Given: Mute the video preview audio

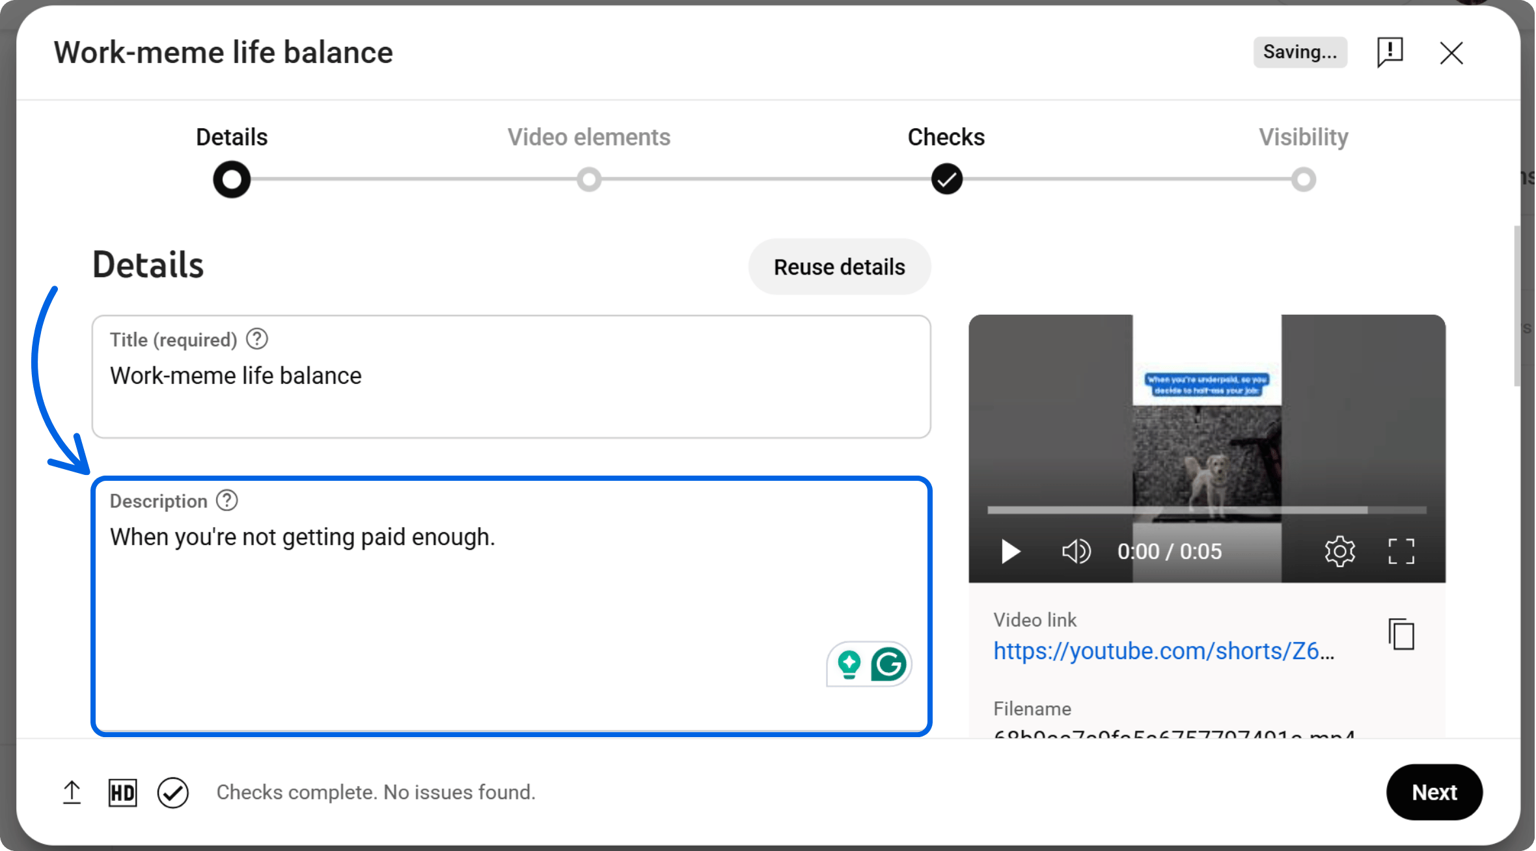Looking at the screenshot, I should tap(1075, 551).
